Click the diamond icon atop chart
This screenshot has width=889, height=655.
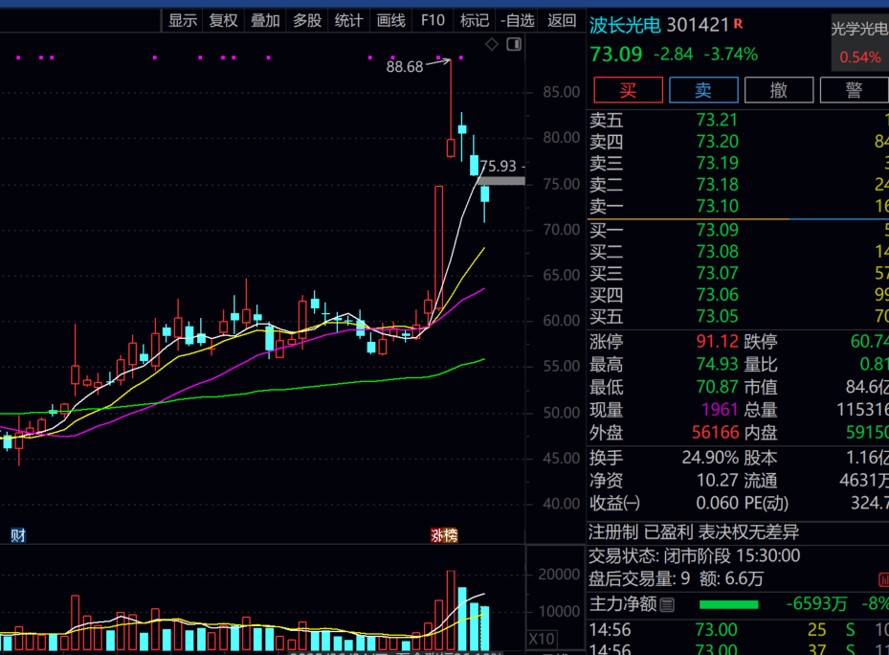point(492,44)
